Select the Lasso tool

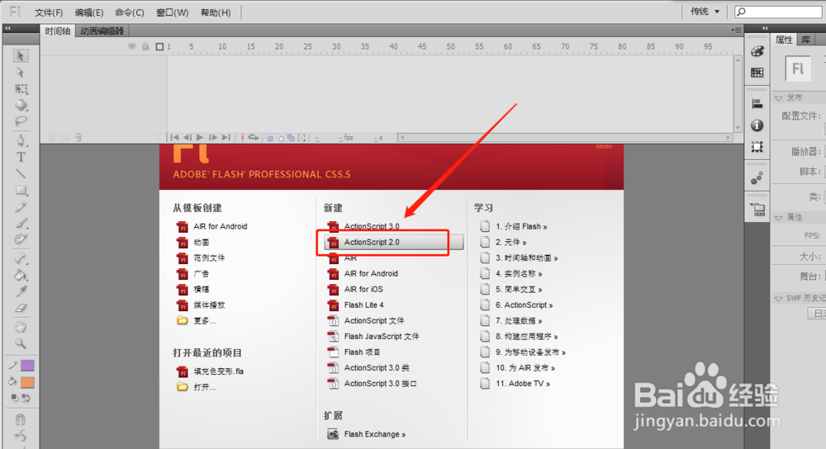coord(21,121)
